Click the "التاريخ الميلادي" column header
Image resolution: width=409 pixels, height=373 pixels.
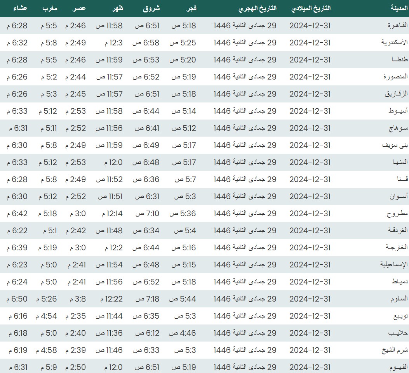(x=311, y=9)
